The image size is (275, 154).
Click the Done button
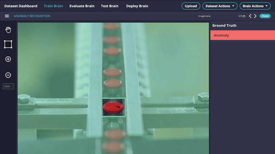265,16
